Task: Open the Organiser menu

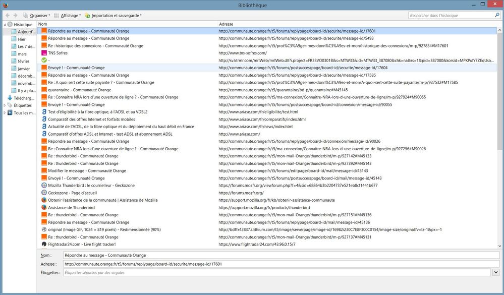Action: [x=36, y=16]
